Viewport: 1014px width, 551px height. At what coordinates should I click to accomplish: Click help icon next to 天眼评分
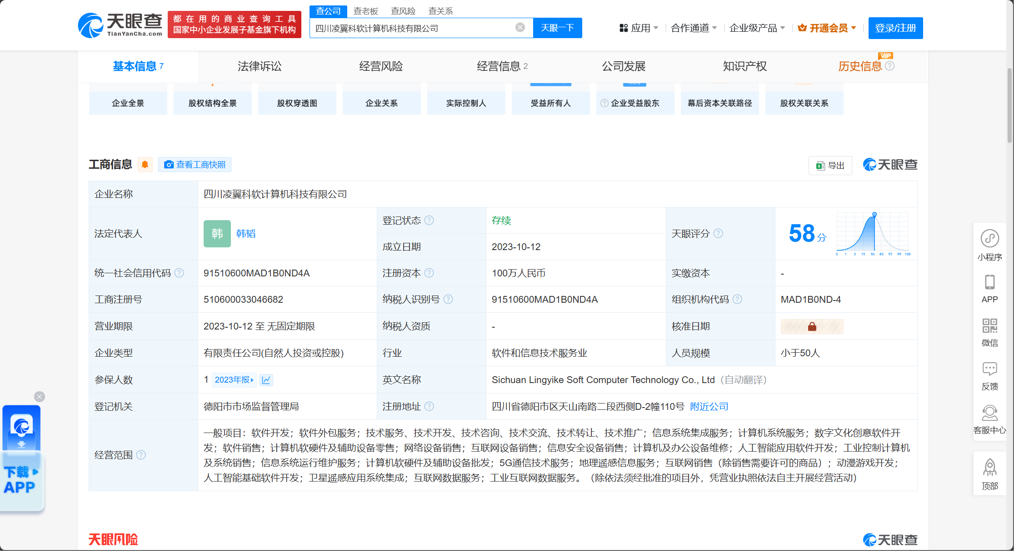click(x=718, y=233)
